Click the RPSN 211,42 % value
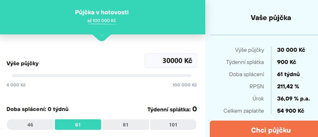318x137 pixels. pyautogui.click(x=288, y=86)
